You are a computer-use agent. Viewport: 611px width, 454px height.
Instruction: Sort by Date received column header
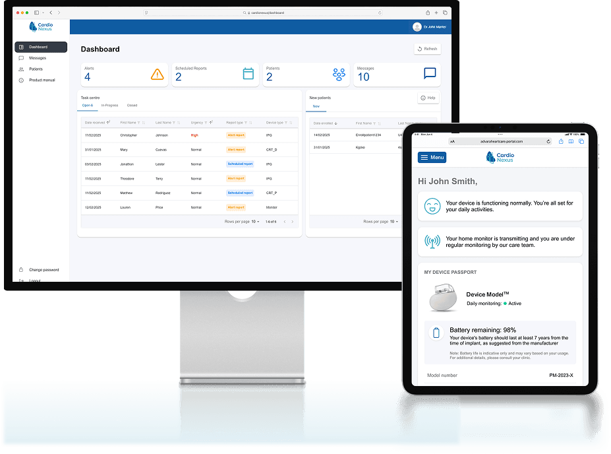pos(96,123)
